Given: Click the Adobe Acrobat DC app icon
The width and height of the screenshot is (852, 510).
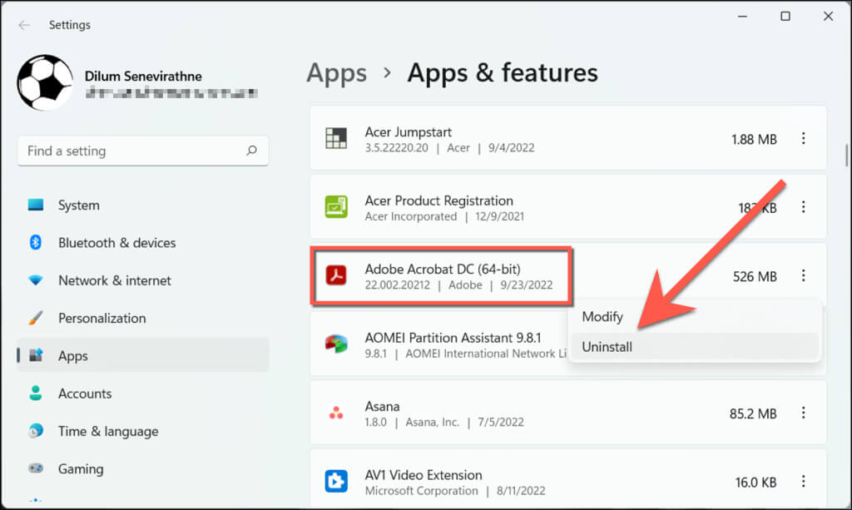Looking at the screenshot, I should 336,275.
